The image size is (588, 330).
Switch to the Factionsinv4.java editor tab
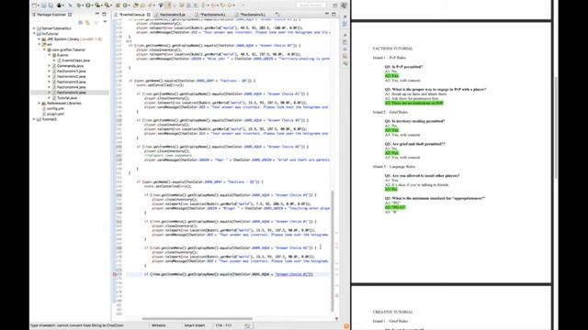pyautogui.click(x=212, y=15)
